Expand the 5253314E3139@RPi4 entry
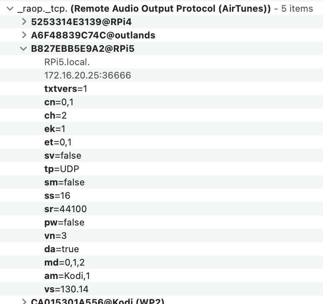 pyautogui.click(x=24, y=22)
